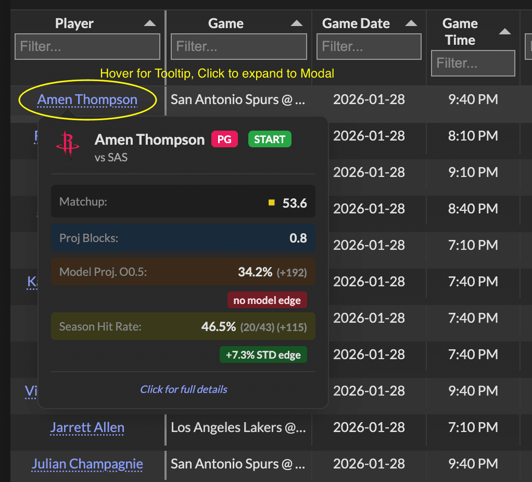Image resolution: width=532 pixels, height=482 pixels.
Task: Click the yellow Matchup indicator square
Action: pyautogui.click(x=271, y=202)
